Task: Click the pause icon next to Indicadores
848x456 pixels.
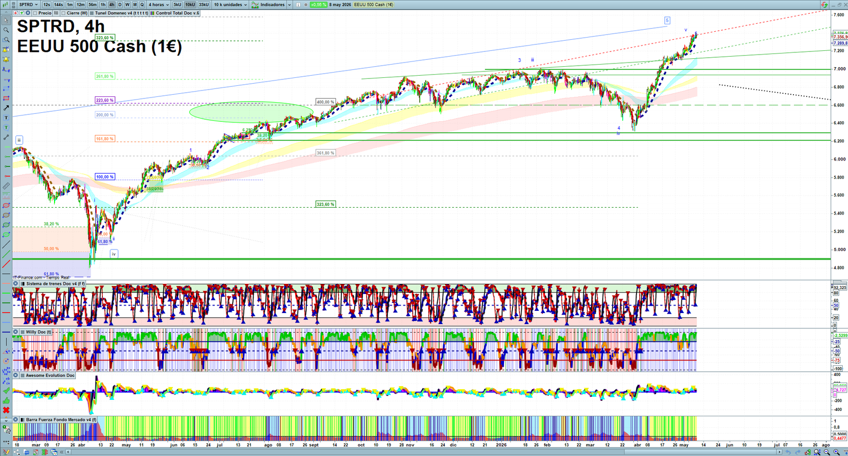Action: [298, 5]
